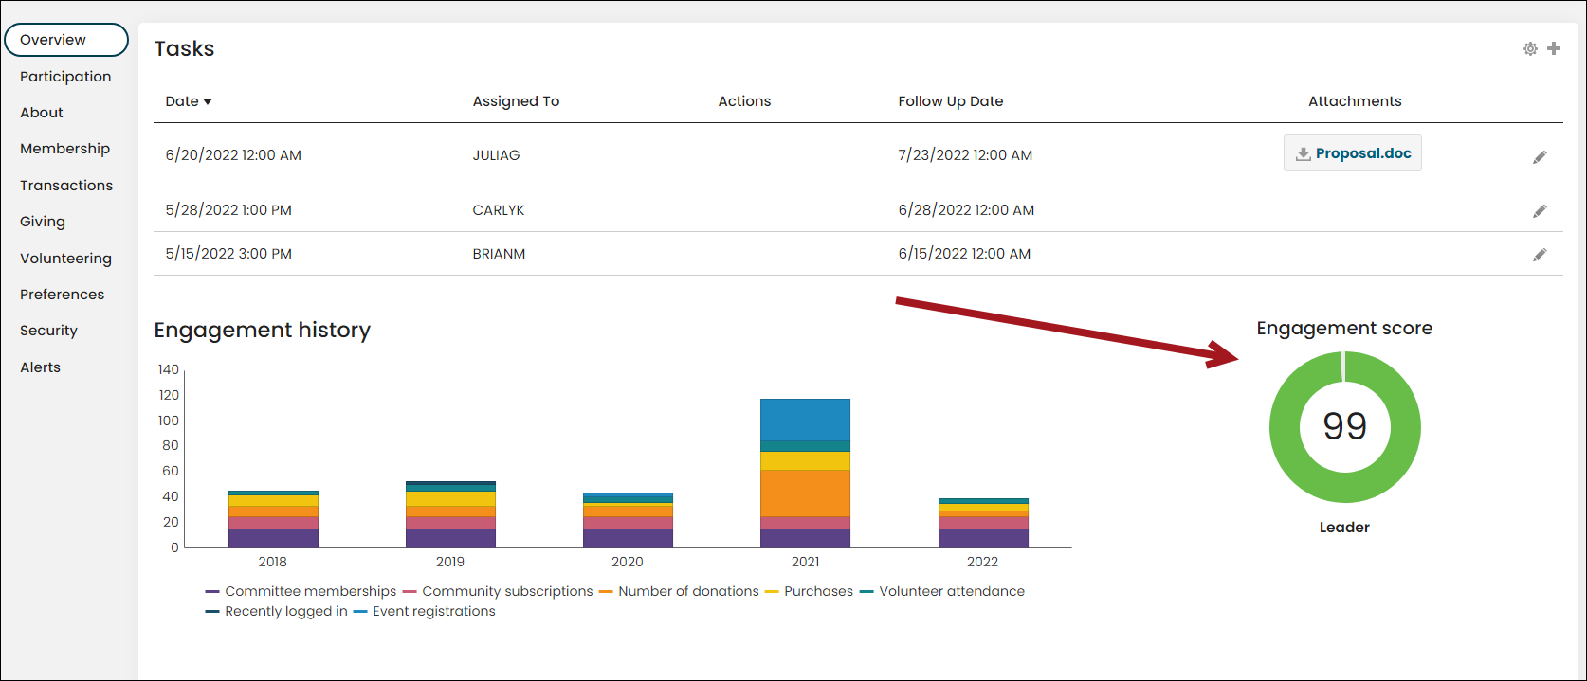Toggle Recently logged in legend entry
The width and height of the screenshot is (1587, 681).
pyautogui.click(x=276, y=611)
